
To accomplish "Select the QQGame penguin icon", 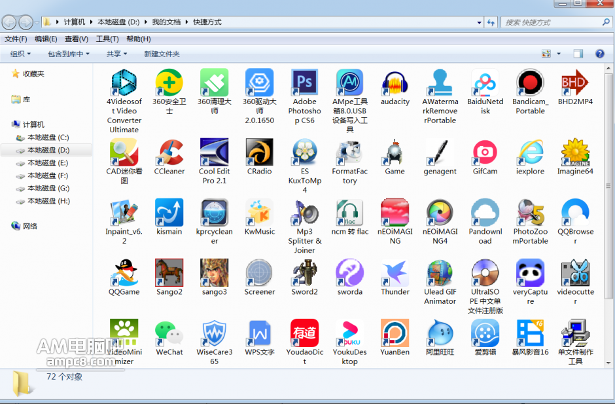I will click(124, 272).
